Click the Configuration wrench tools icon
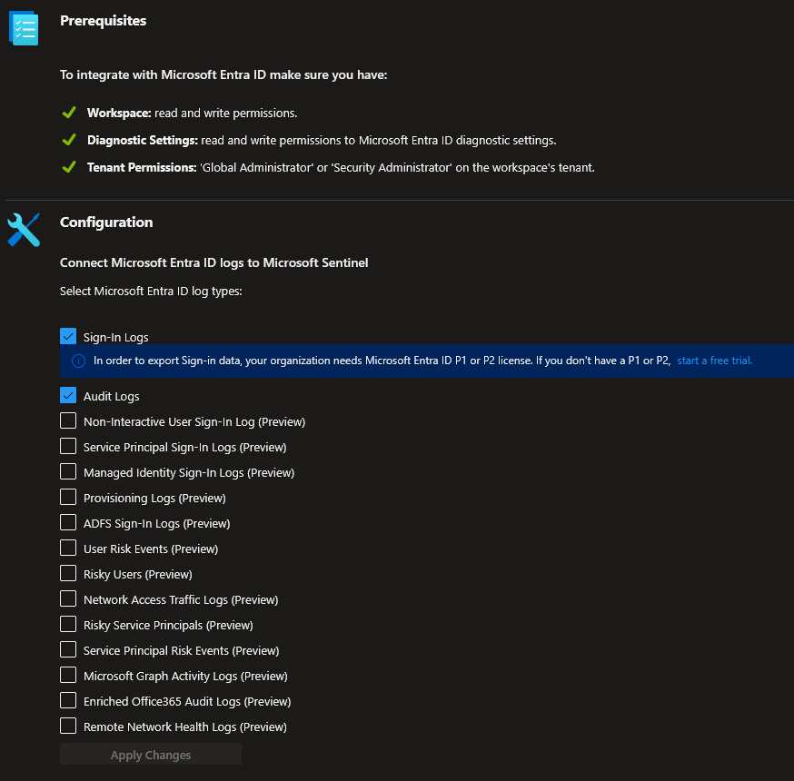 click(x=24, y=230)
